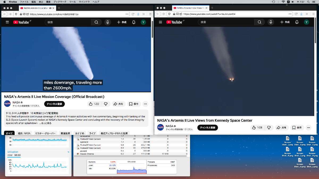Expand toolbar overflow chevron in right window
319x179 pixels.
coord(307,14)
